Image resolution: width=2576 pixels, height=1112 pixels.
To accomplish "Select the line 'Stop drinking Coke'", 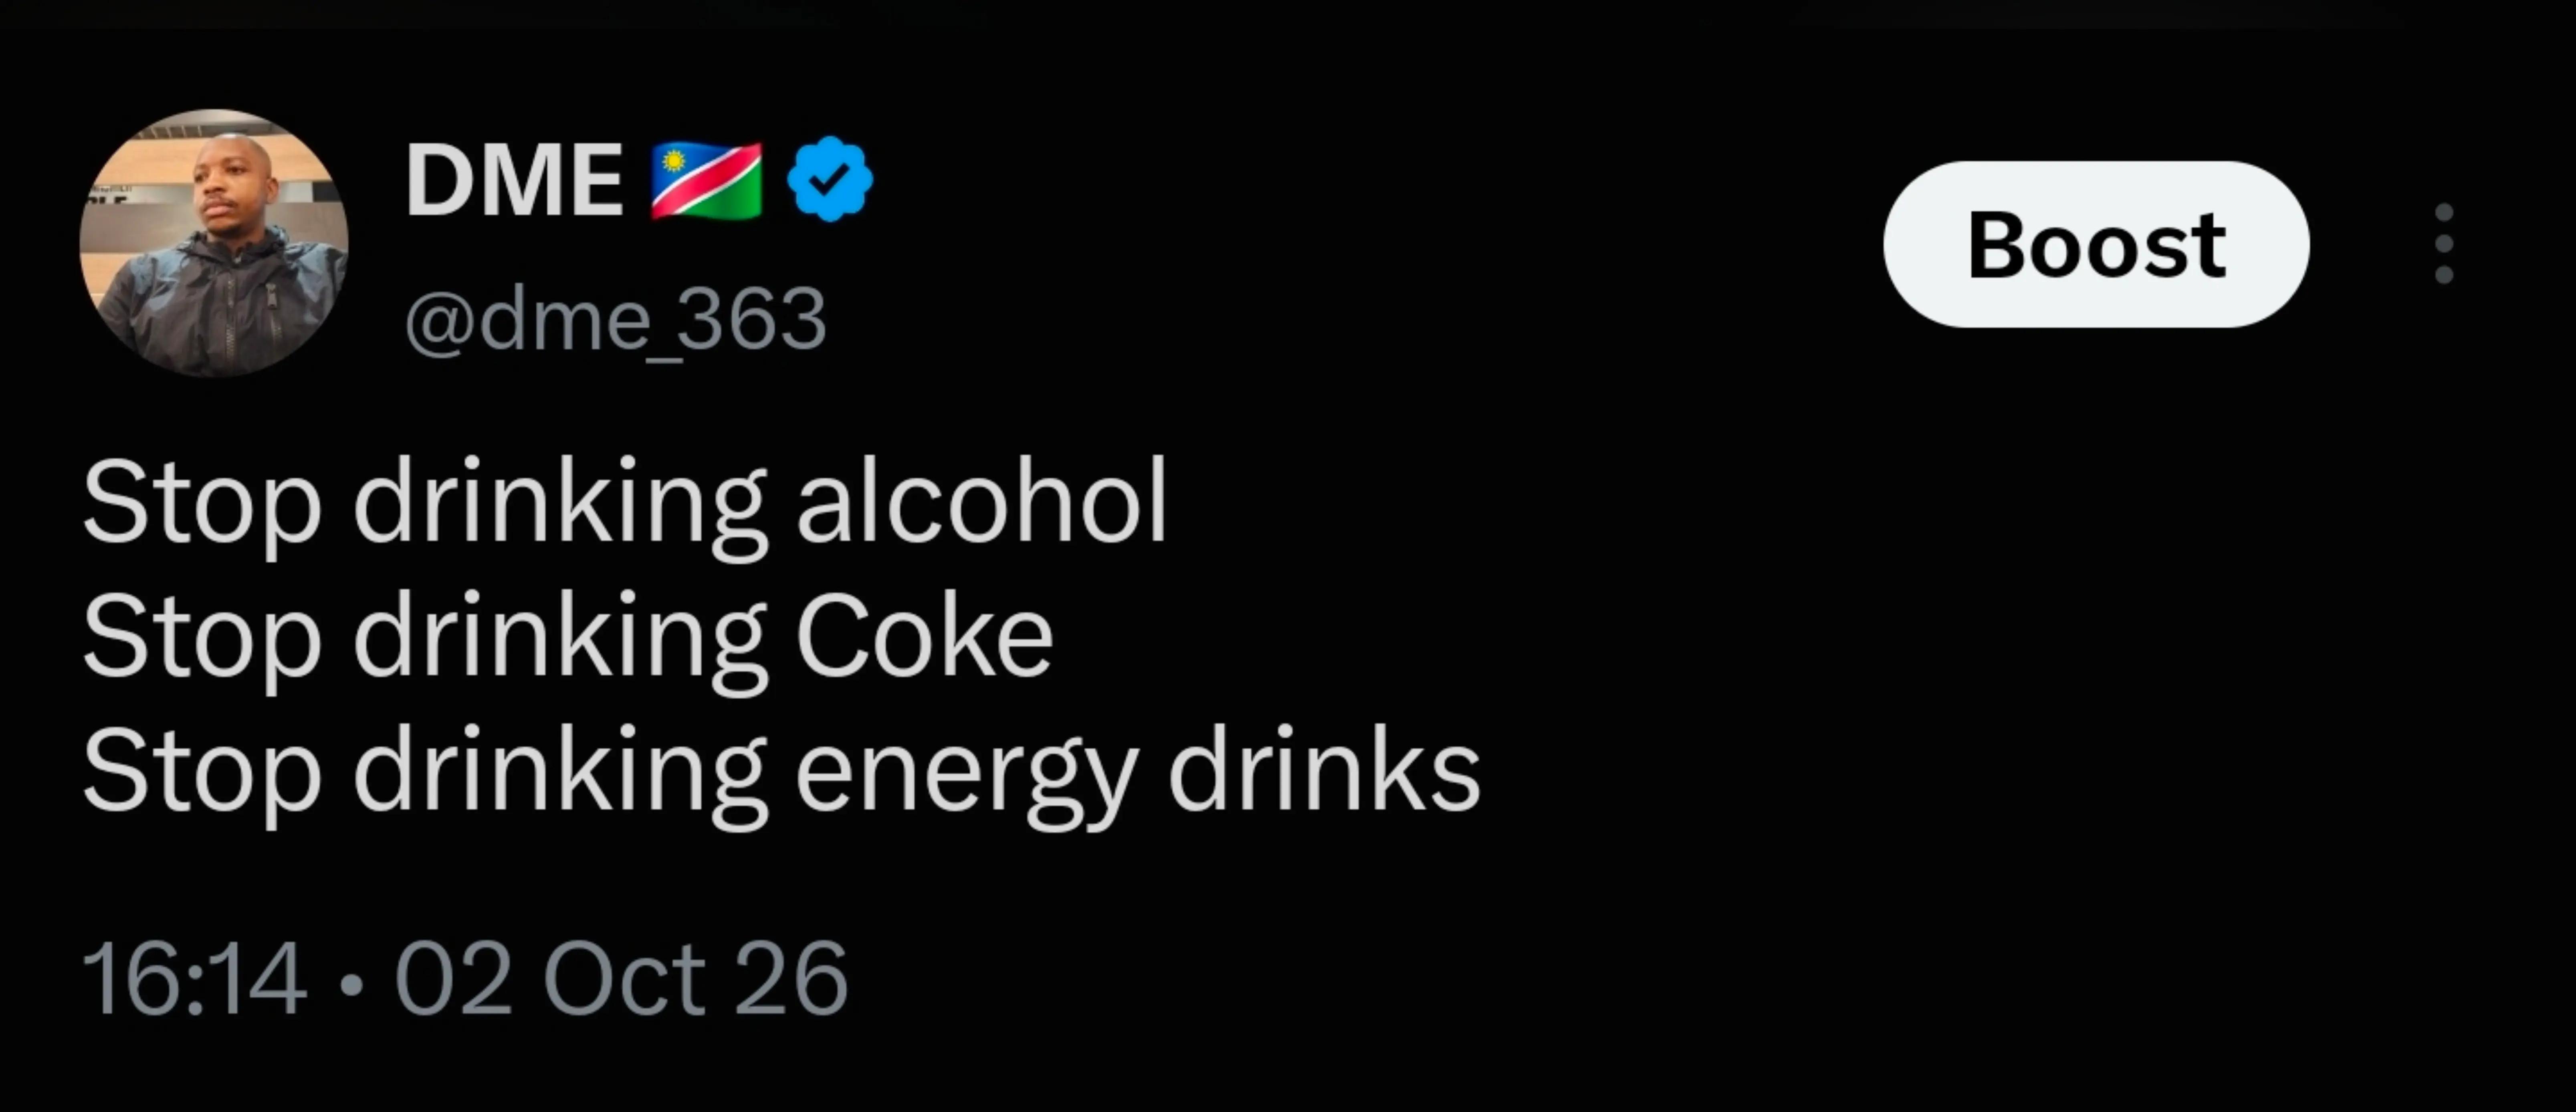I will [x=568, y=638].
